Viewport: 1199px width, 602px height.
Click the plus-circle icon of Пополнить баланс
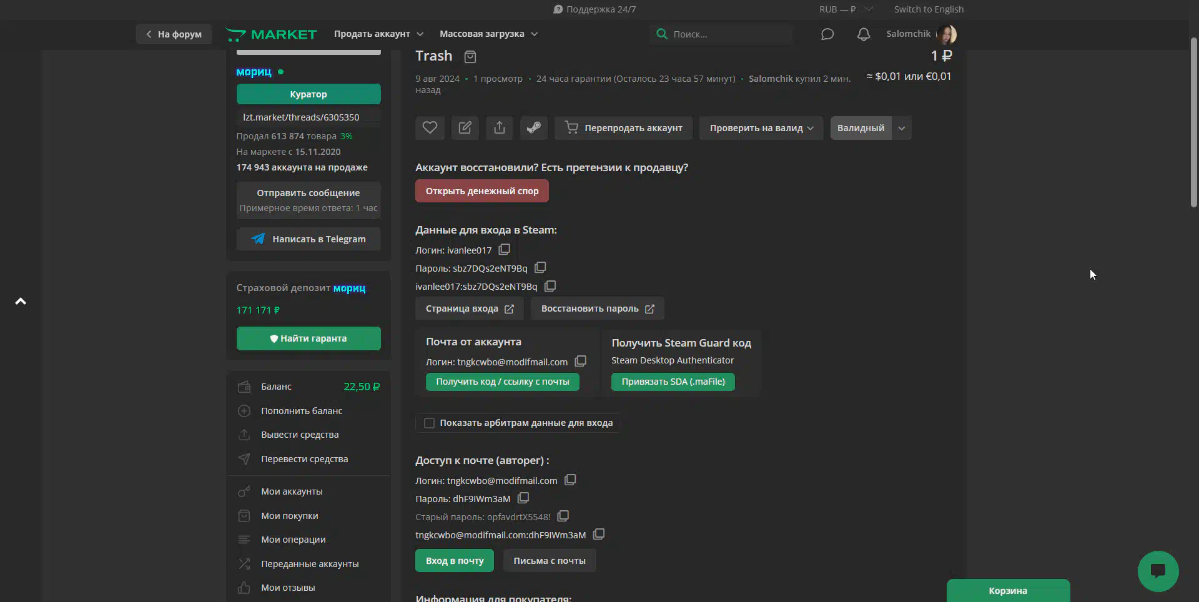point(244,411)
